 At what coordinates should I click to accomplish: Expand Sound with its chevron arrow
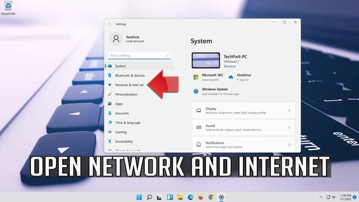pos(289,127)
